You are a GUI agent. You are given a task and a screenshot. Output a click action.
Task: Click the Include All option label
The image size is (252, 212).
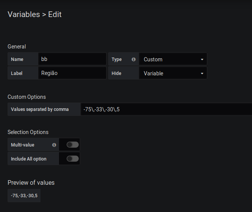point(29,159)
